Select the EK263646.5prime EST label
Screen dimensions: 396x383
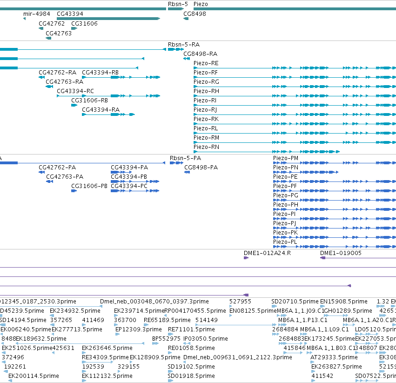click(x=107, y=348)
